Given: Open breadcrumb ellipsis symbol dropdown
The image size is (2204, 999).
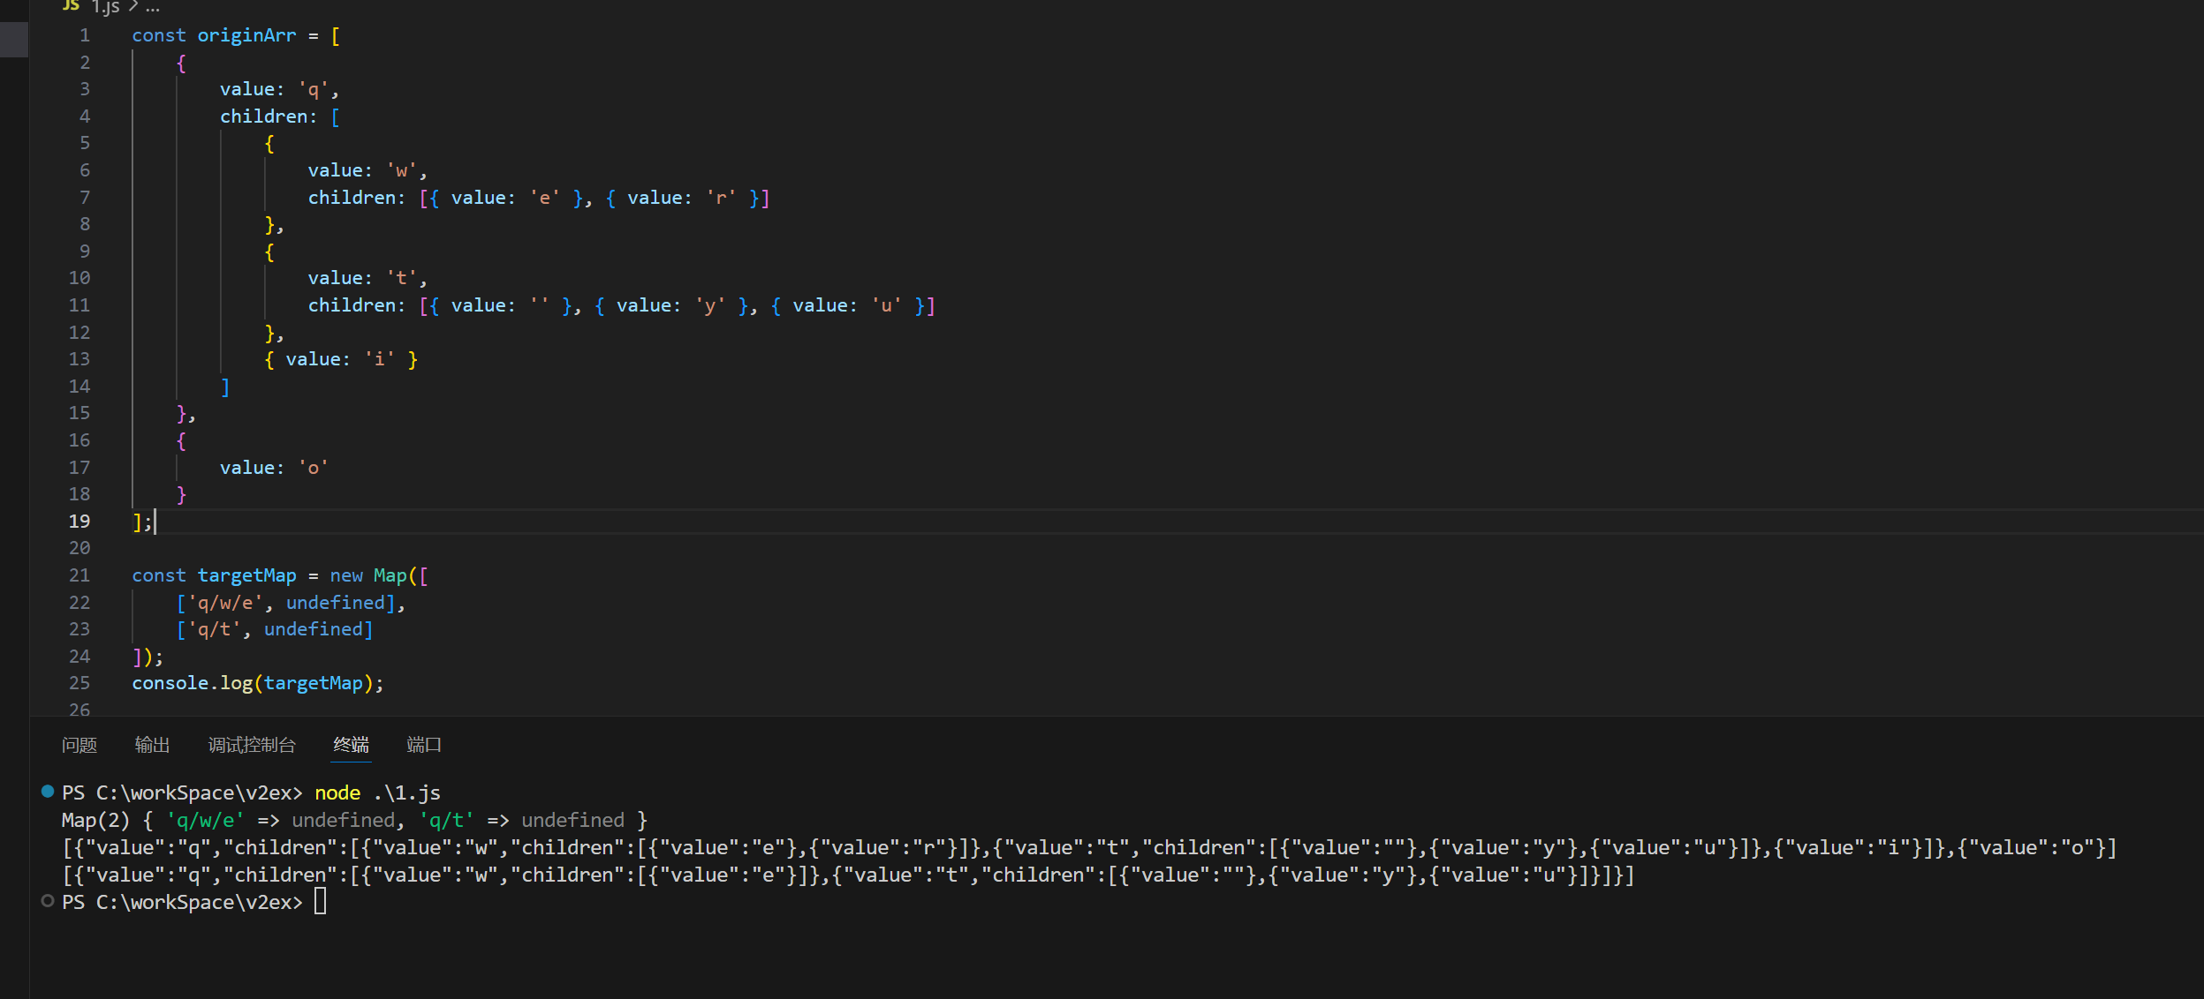Looking at the screenshot, I should point(153,7).
